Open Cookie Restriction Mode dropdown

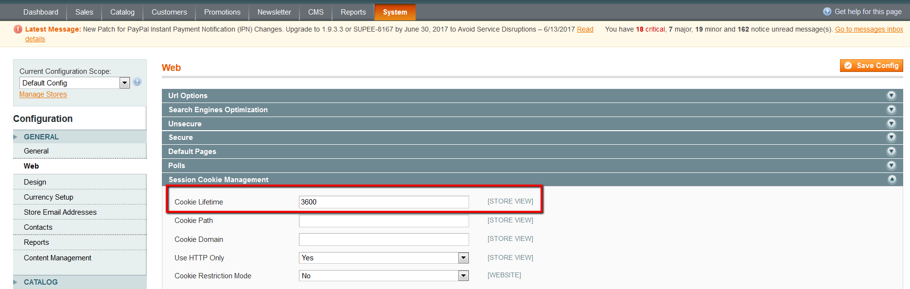point(384,276)
